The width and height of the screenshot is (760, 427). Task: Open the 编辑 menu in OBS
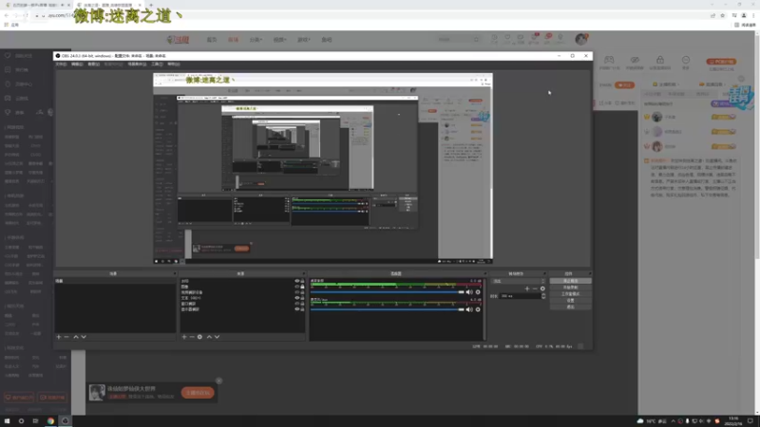(77, 64)
